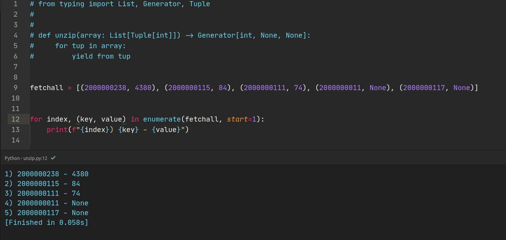
Task: Click the 'from typing import' comment line
Action: pyautogui.click(x=120, y=4)
